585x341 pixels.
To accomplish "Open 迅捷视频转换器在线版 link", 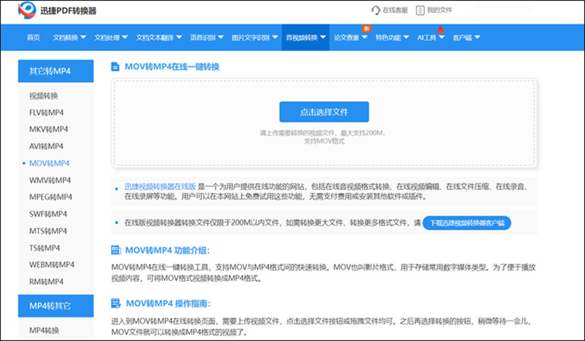I will tap(160, 186).
